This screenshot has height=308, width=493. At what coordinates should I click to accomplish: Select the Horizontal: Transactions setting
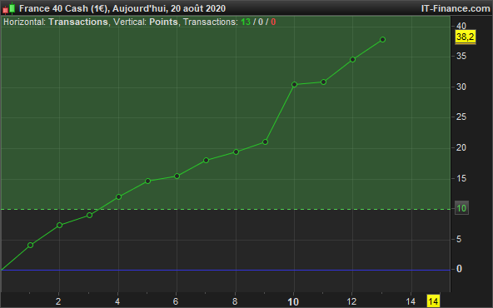pos(56,22)
